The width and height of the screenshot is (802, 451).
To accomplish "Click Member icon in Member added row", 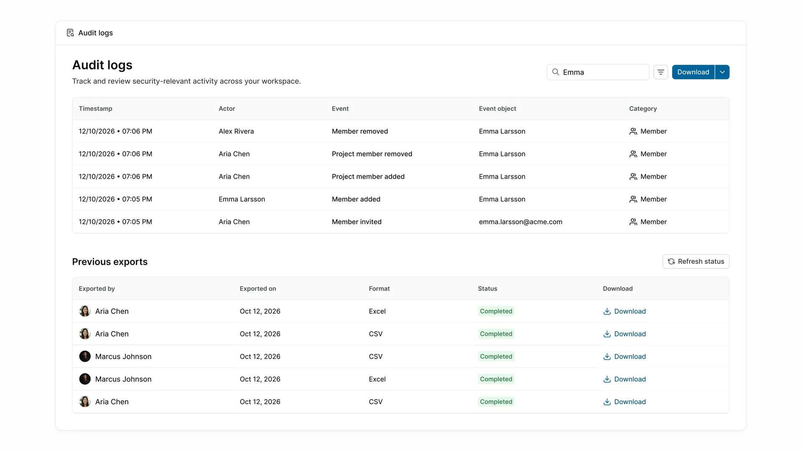I will tap(633, 199).
